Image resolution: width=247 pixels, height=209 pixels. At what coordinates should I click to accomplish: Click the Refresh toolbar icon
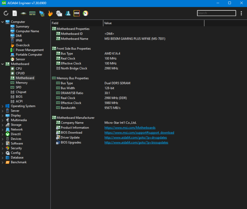click(6, 13)
